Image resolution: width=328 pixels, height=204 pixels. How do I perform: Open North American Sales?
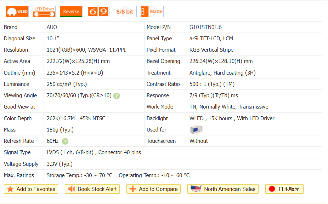[x=223, y=189]
